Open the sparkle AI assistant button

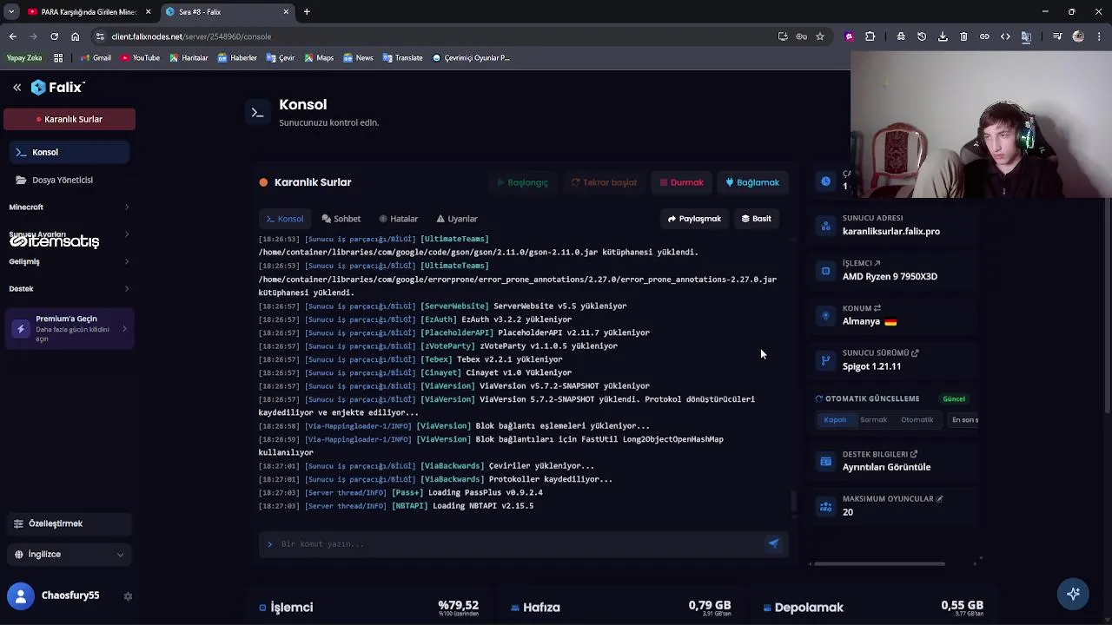pyautogui.click(x=1074, y=594)
